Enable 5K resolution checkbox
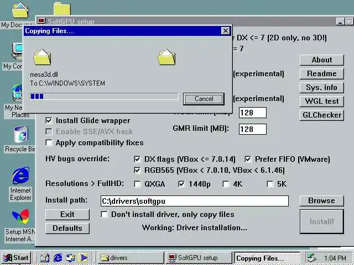The height and width of the screenshot is (265, 354). pos(270,184)
